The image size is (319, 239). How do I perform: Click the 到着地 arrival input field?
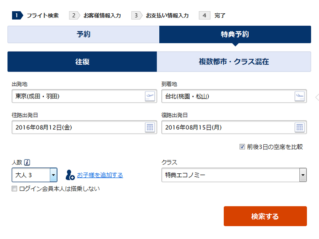(228, 96)
